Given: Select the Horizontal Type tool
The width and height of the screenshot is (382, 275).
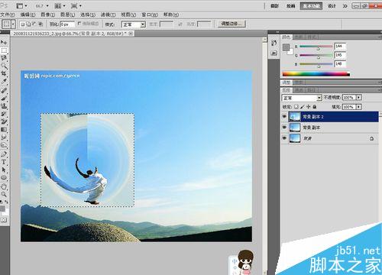Looking at the screenshot, I should click(4, 162).
